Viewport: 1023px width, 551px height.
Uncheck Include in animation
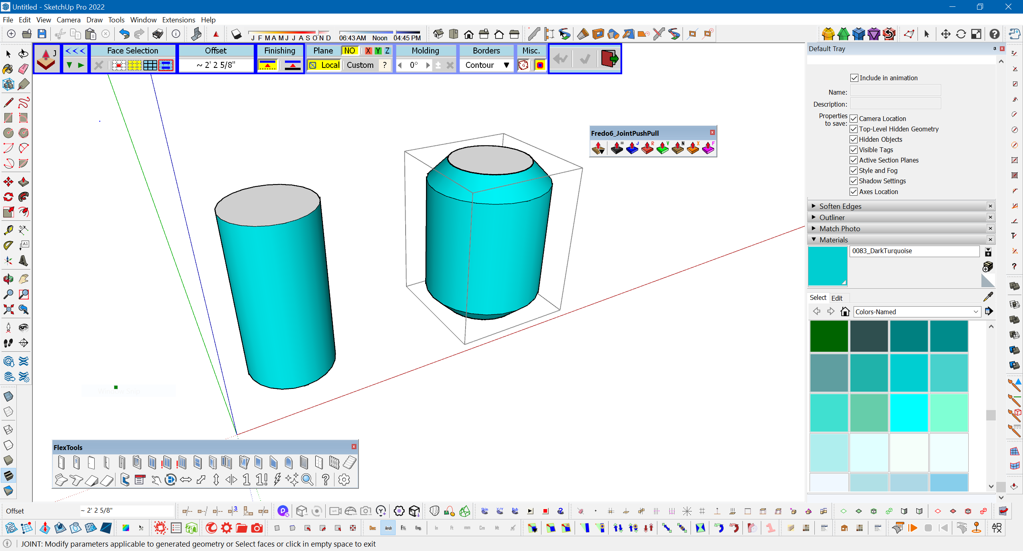[x=854, y=78]
